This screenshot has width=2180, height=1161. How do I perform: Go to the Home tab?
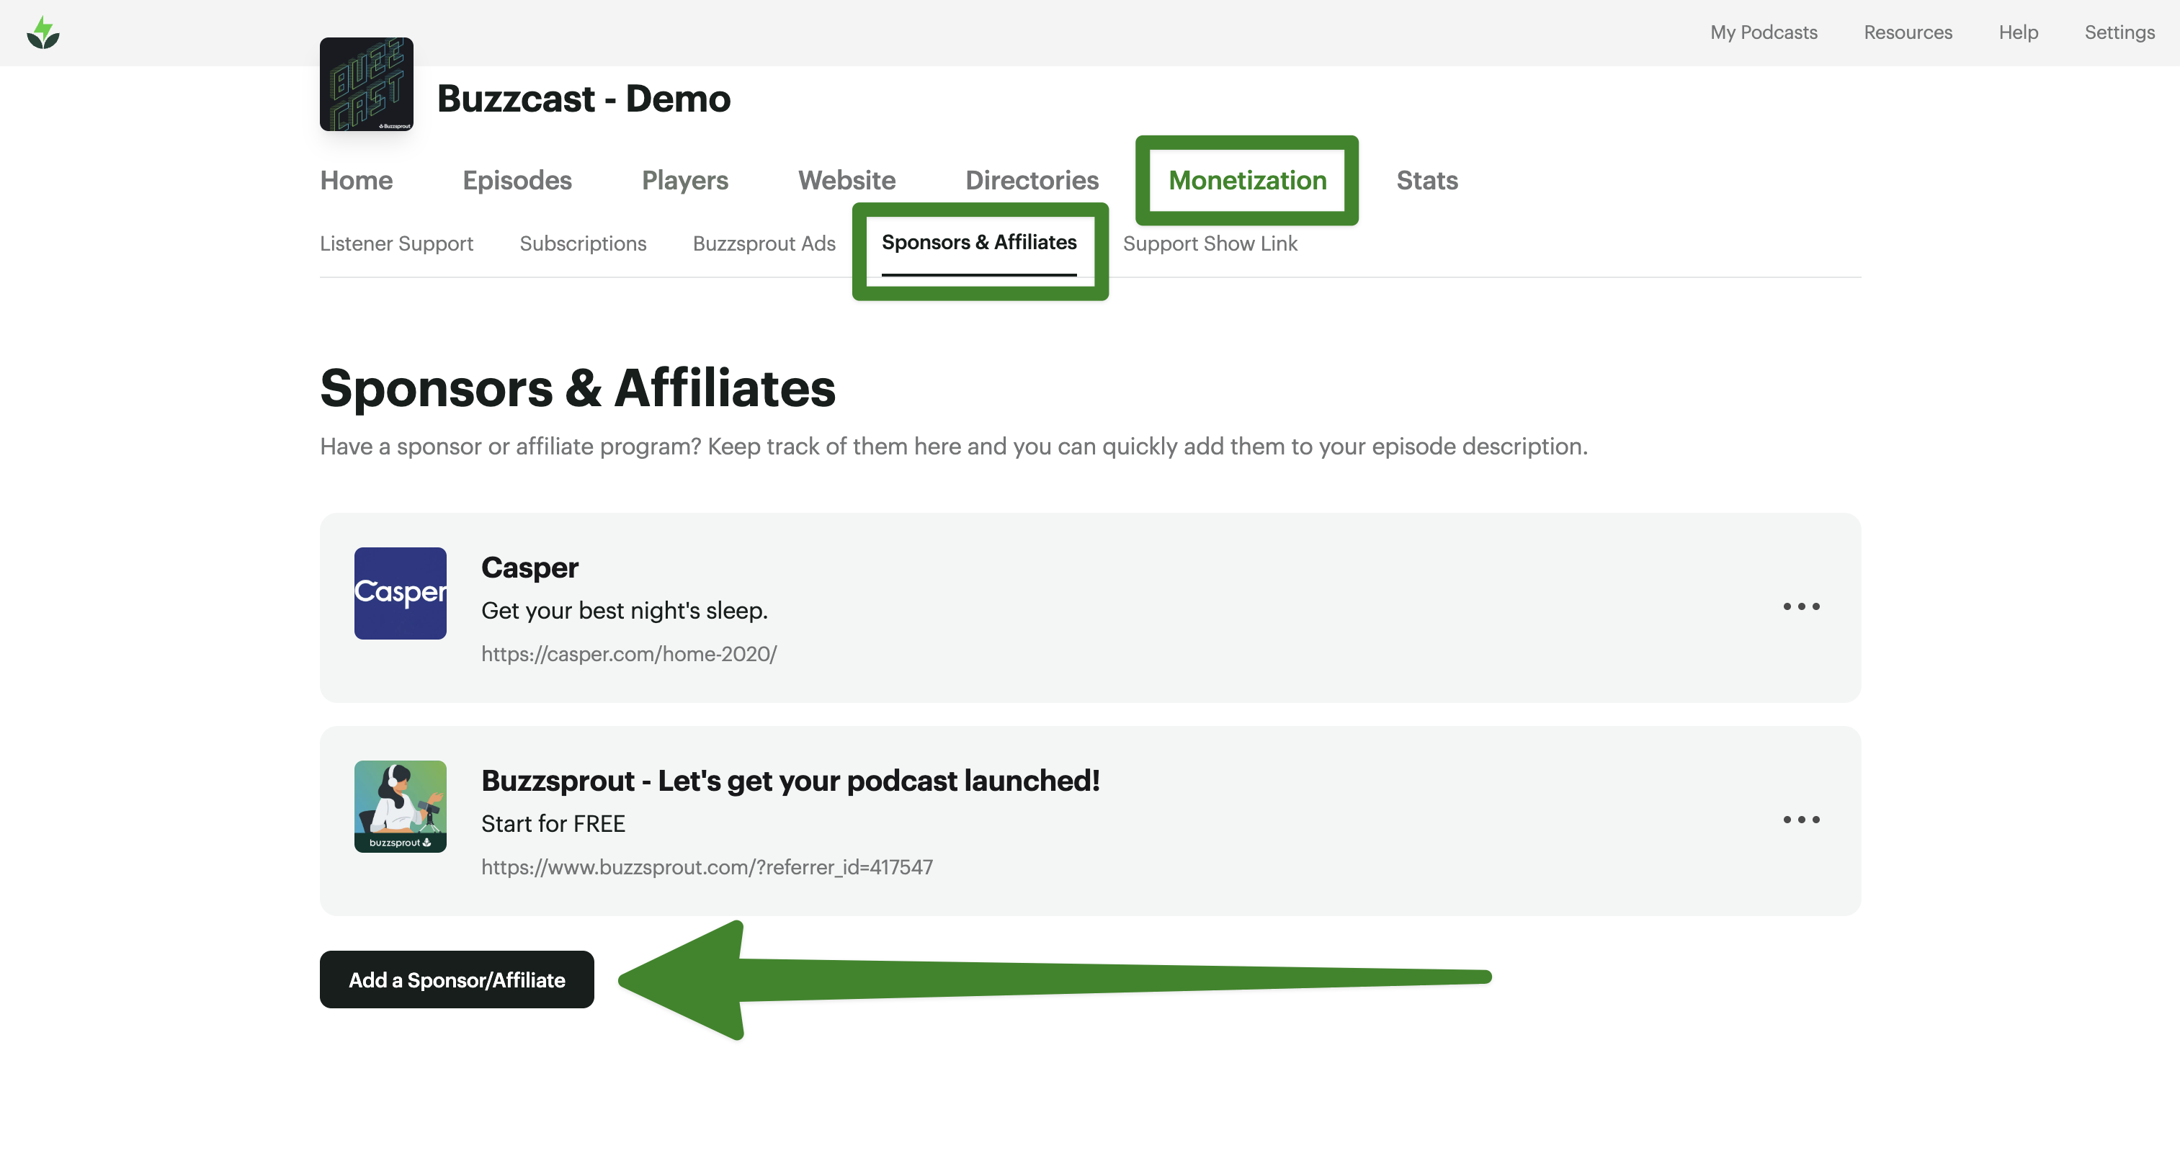[x=355, y=180]
